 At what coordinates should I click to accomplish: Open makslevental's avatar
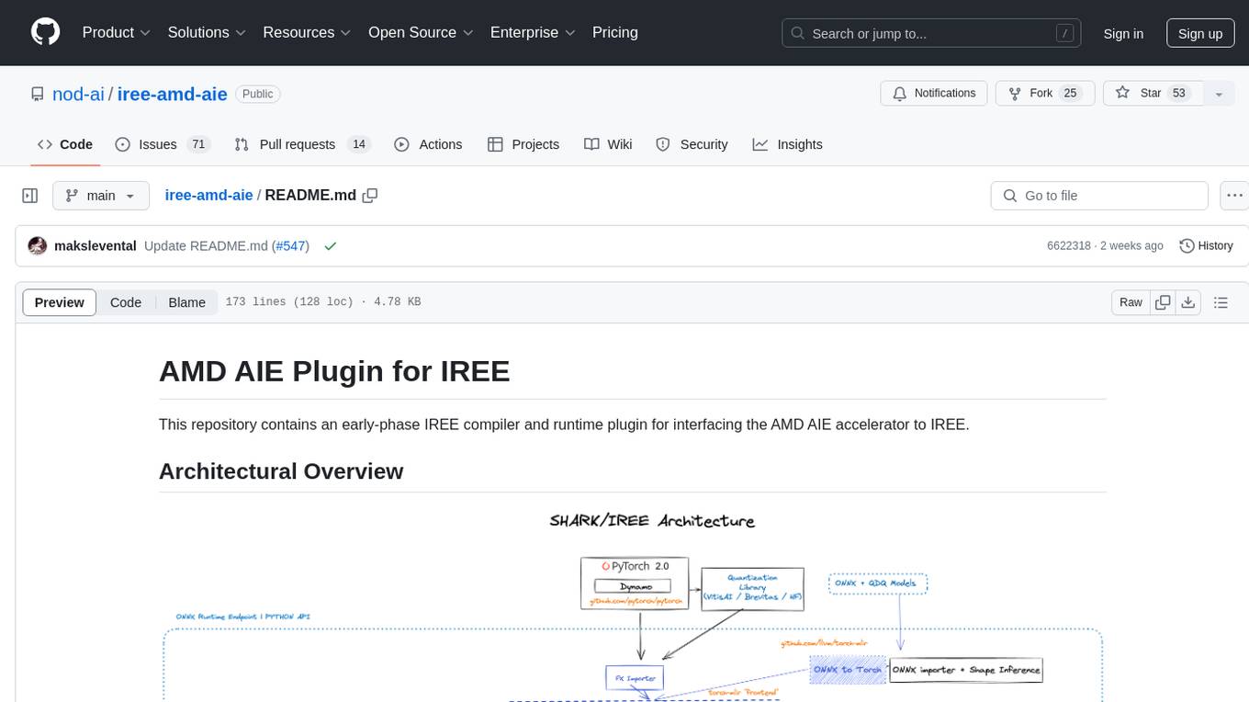(38, 246)
